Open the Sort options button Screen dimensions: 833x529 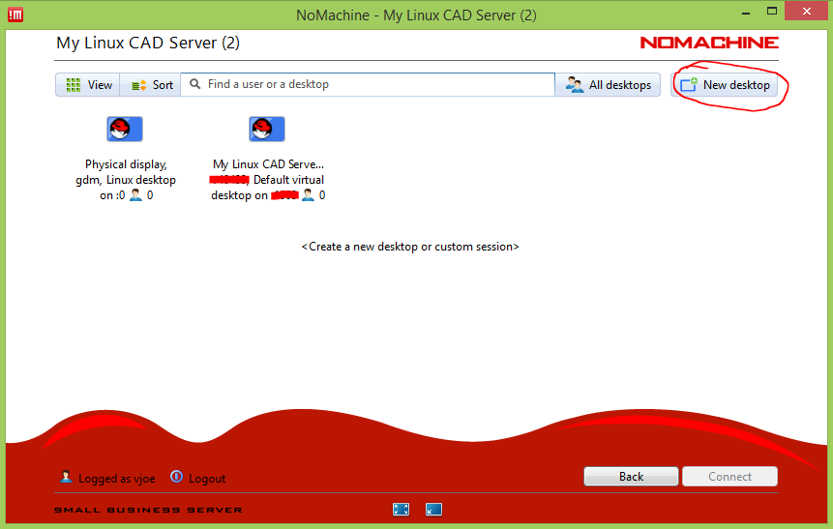(151, 85)
